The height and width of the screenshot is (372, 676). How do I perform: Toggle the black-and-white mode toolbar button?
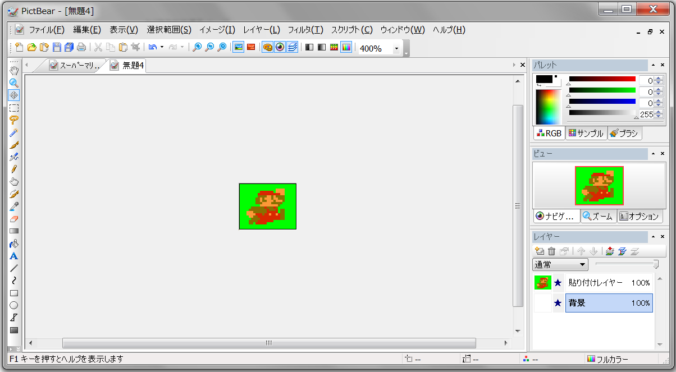(x=309, y=48)
